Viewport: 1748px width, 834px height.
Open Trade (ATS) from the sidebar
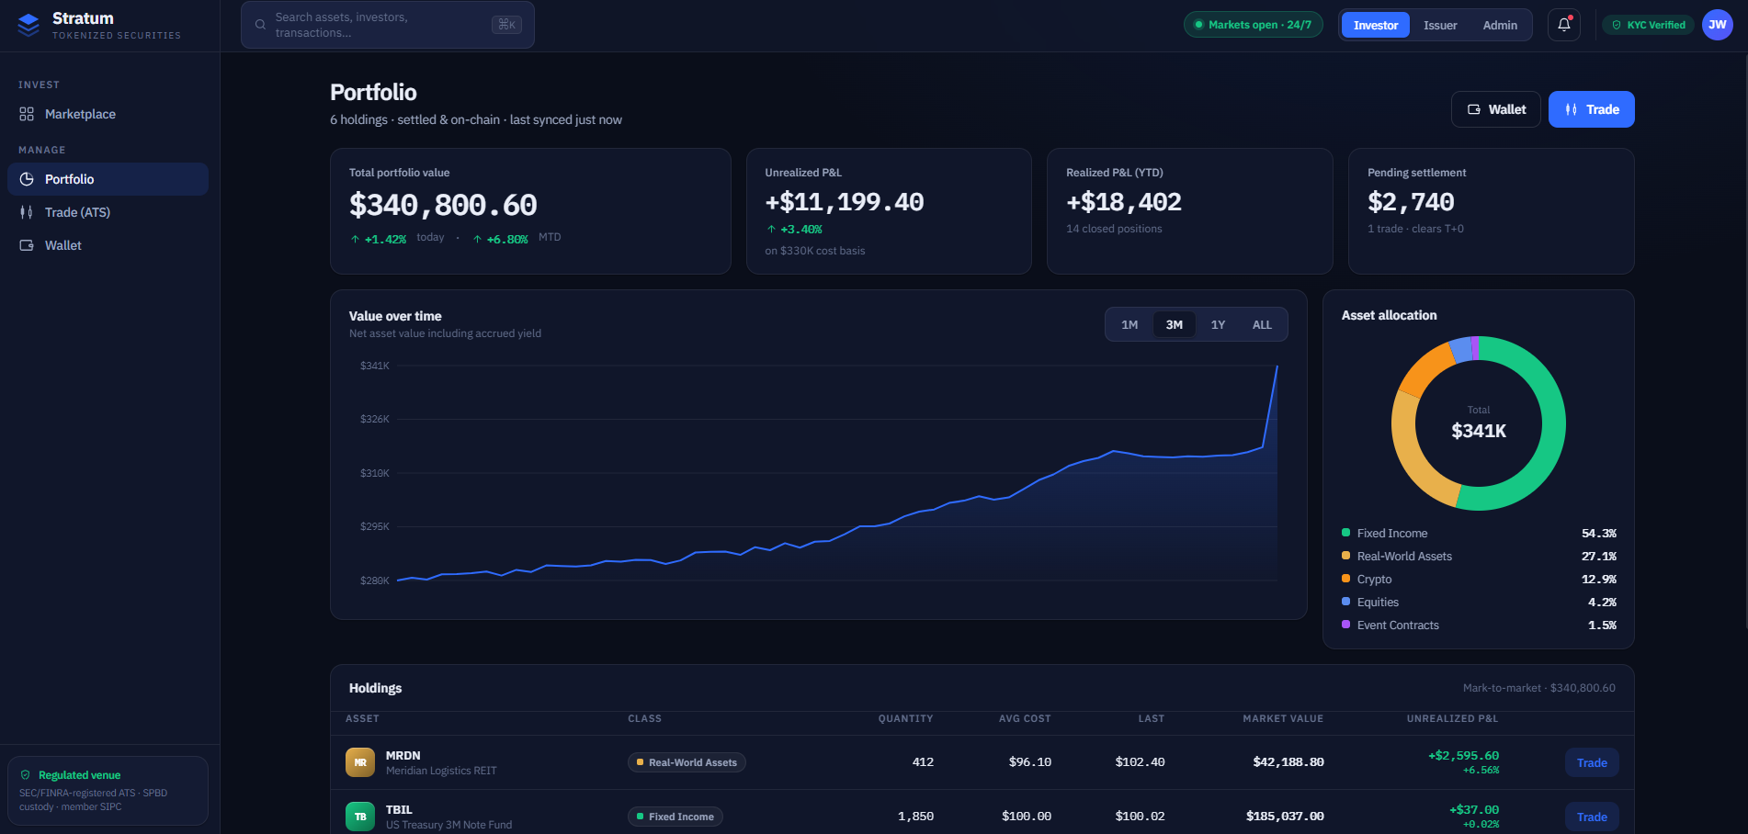coord(108,212)
